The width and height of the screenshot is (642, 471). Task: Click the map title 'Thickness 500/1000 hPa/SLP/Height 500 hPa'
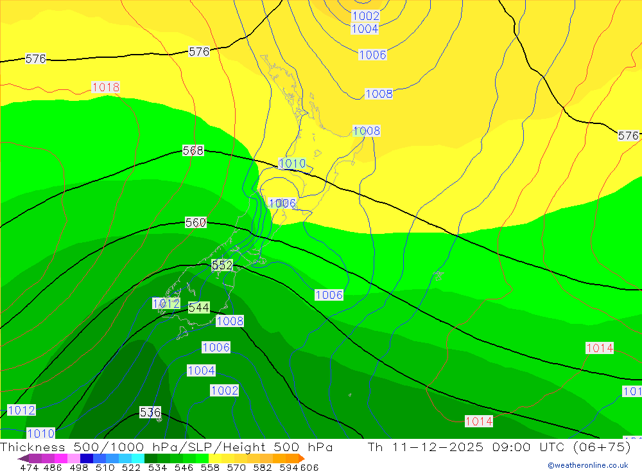pos(166,447)
